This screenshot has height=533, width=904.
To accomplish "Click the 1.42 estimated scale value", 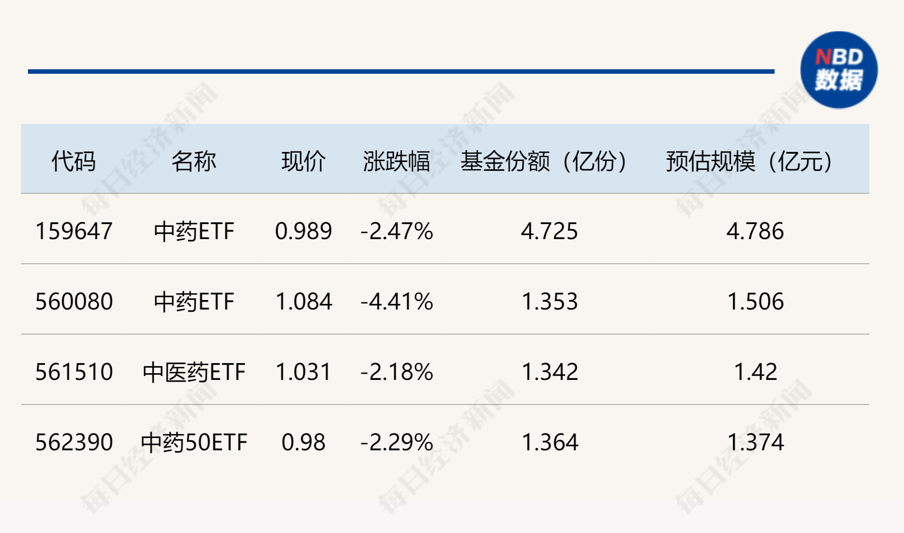I will [755, 372].
